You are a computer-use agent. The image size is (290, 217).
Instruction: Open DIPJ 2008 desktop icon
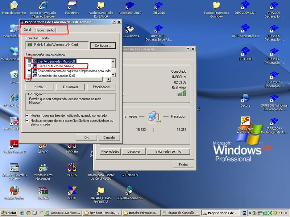point(245,54)
